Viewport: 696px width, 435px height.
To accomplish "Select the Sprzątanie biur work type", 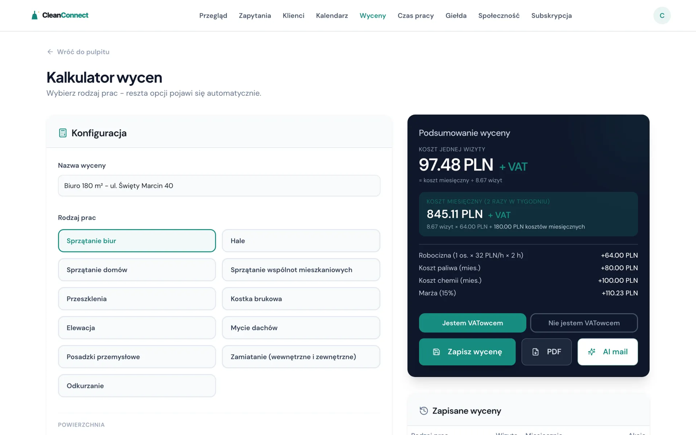I will pos(137,241).
